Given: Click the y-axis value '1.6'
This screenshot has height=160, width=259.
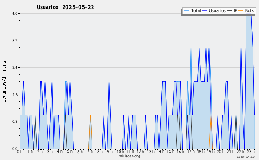Looking at the screenshot, I should 15,95.
